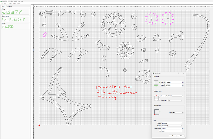Switch to the Design tab

tap(3, 6)
